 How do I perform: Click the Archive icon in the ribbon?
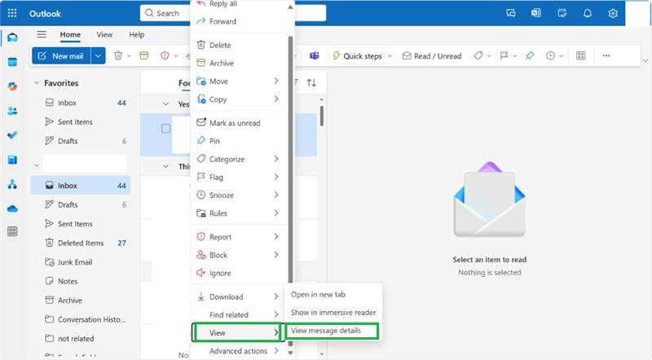(x=144, y=55)
